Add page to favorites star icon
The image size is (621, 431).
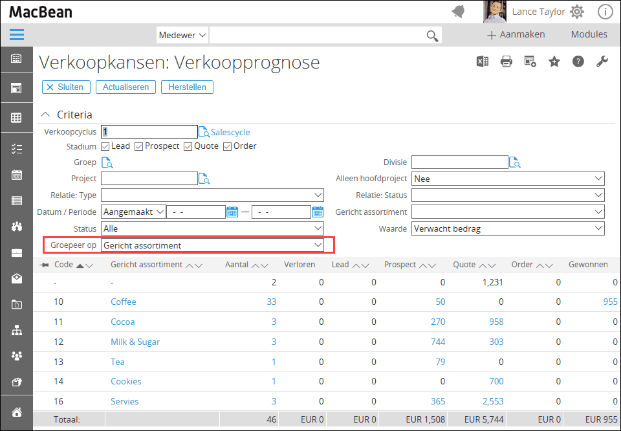(x=554, y=61)
